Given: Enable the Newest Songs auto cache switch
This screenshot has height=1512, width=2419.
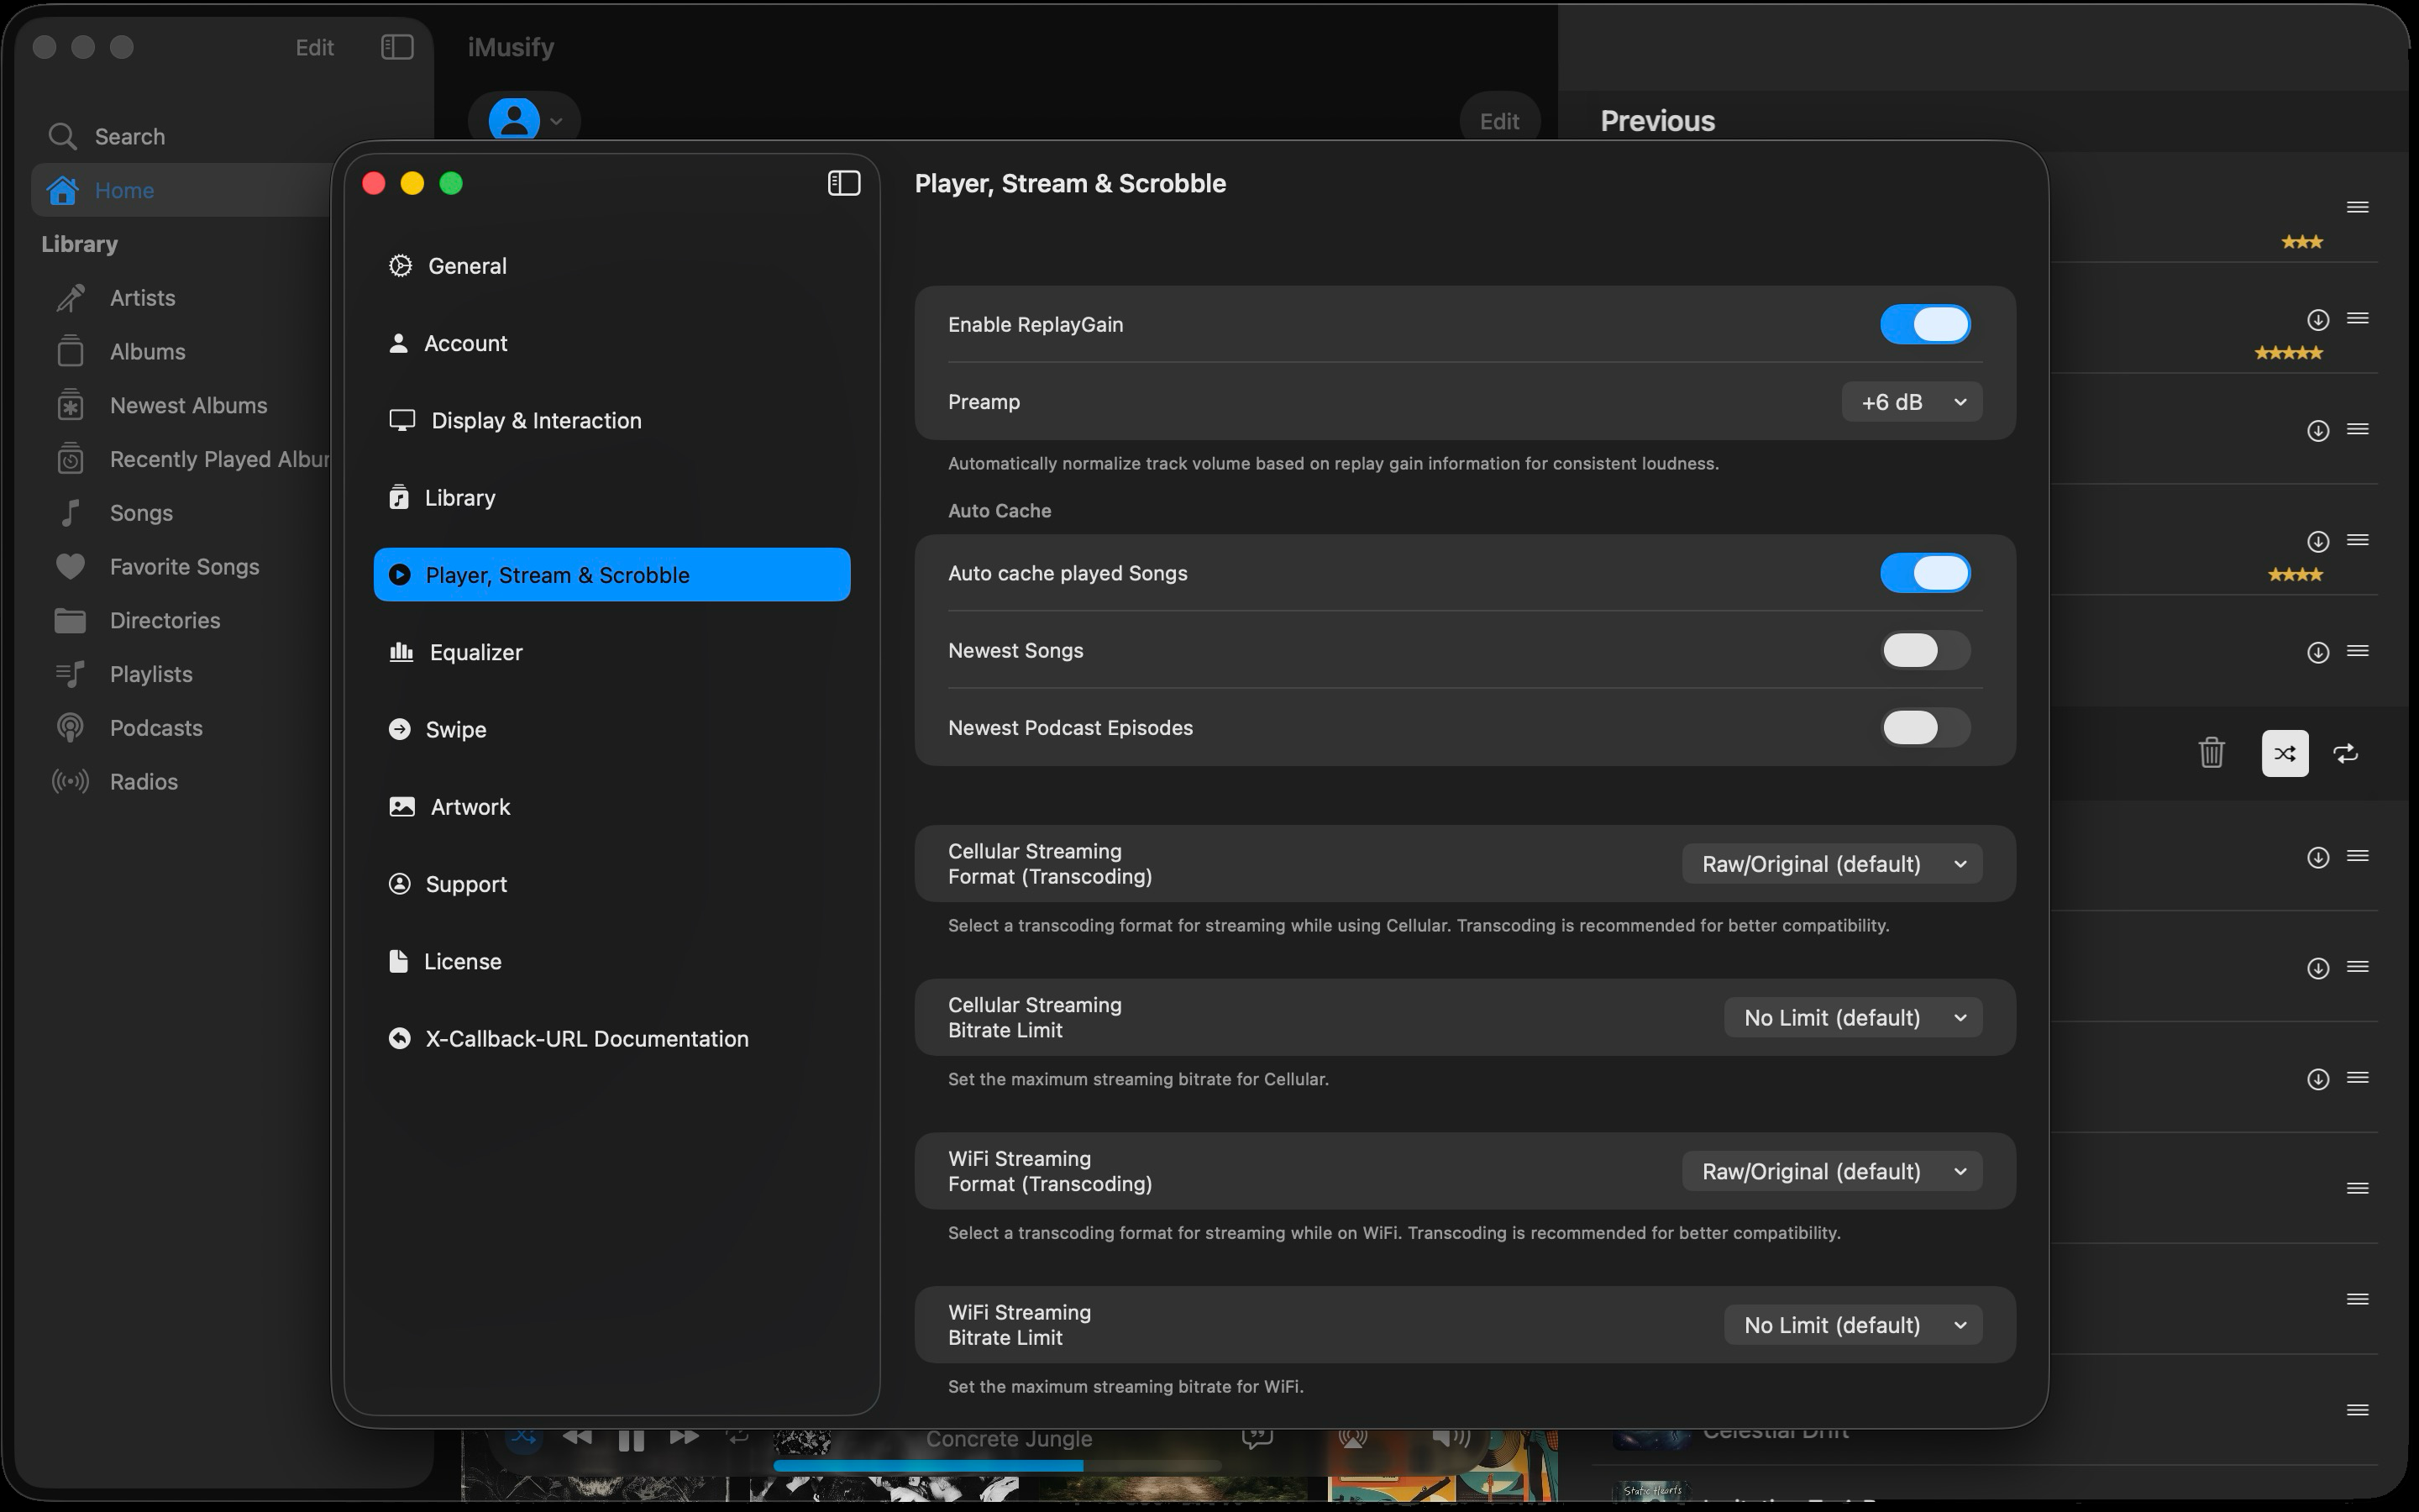Looking at the screenshot, I should [1925, 651].
